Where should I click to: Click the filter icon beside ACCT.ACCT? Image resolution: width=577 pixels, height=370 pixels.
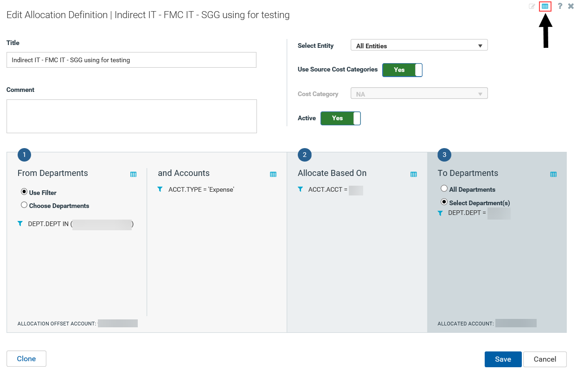[x=300, y=189]
